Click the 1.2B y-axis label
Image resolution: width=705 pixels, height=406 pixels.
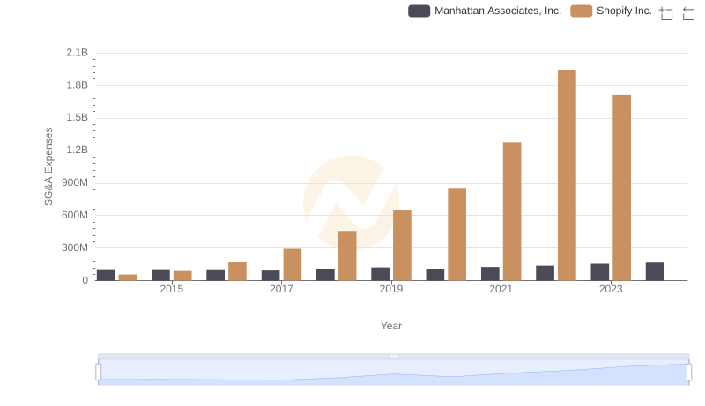pos(77,150)
